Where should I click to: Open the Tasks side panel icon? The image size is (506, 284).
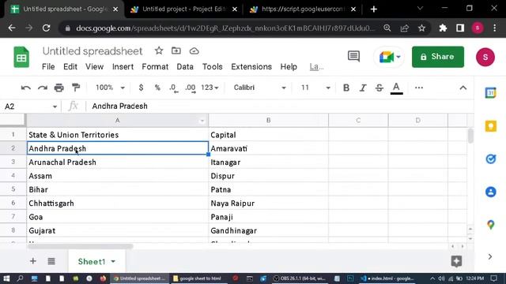490,159
